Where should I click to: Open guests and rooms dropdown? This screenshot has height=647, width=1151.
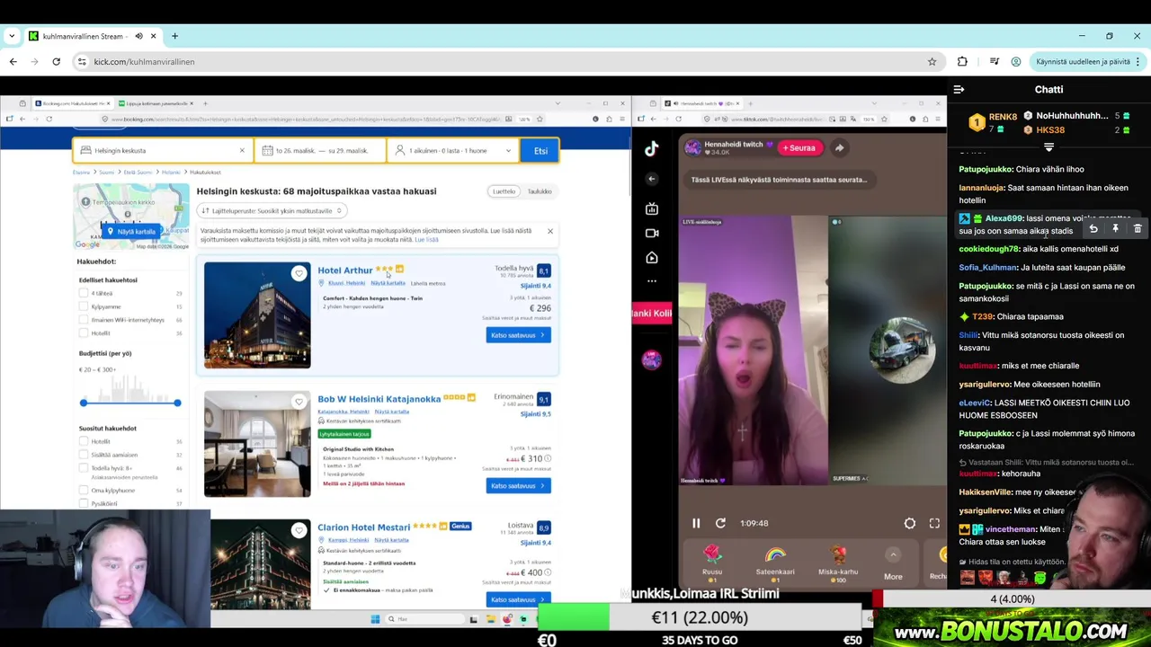[x=451, y=150]
